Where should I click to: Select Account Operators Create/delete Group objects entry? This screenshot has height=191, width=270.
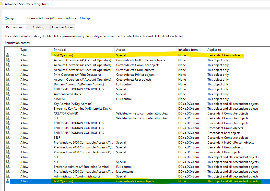tap(137, 70)
